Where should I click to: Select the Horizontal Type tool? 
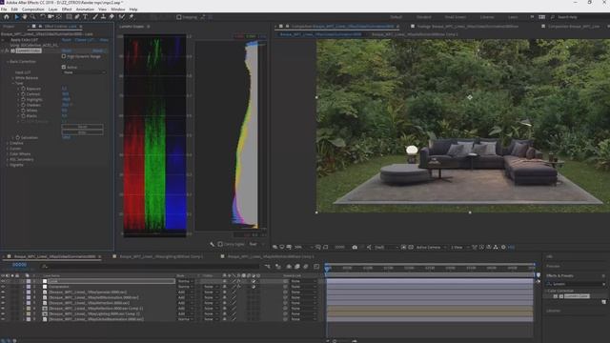tap(85, 17)
